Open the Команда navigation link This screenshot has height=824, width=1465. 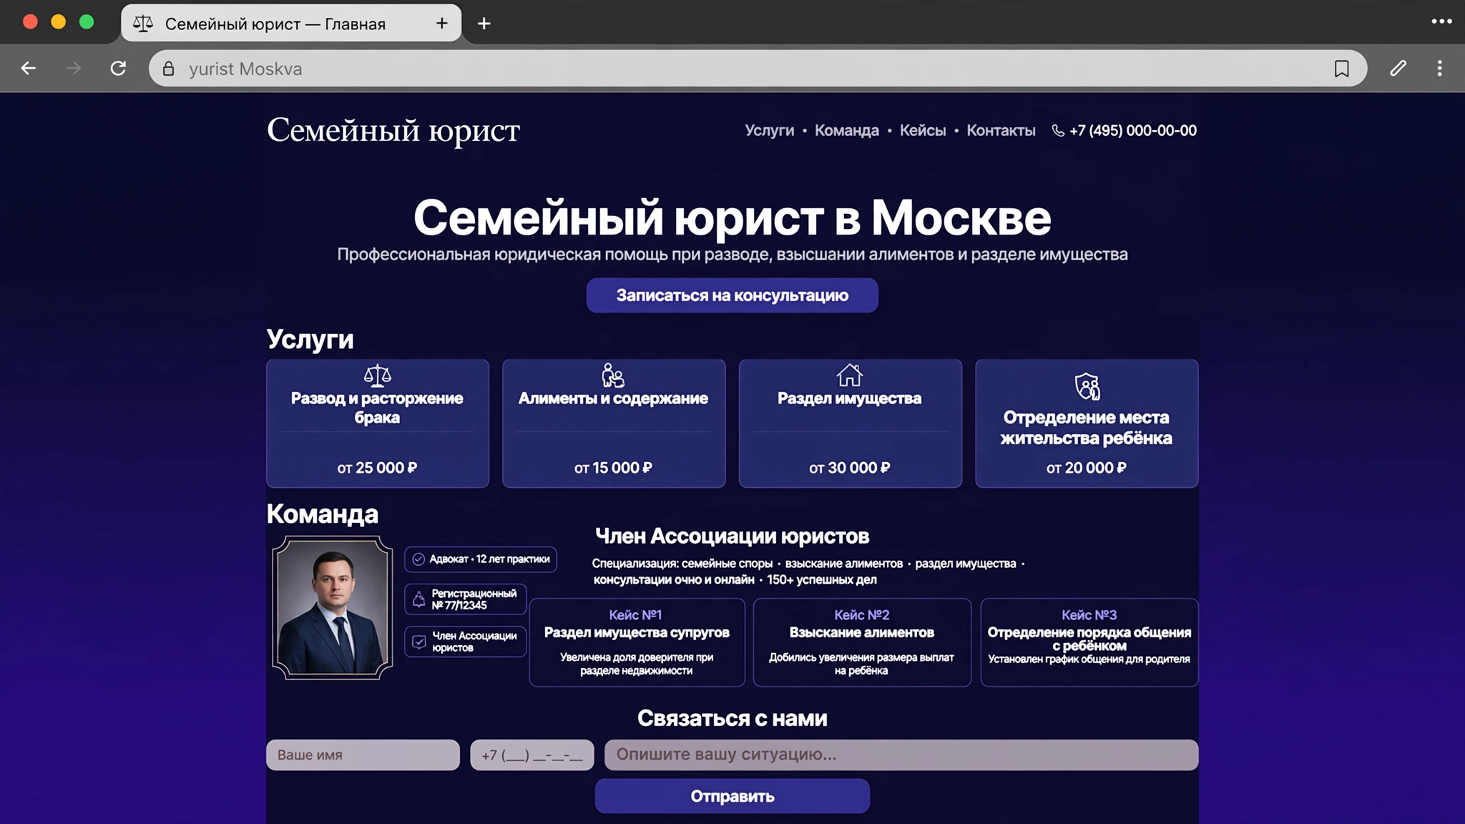click(x=846, y=131)
